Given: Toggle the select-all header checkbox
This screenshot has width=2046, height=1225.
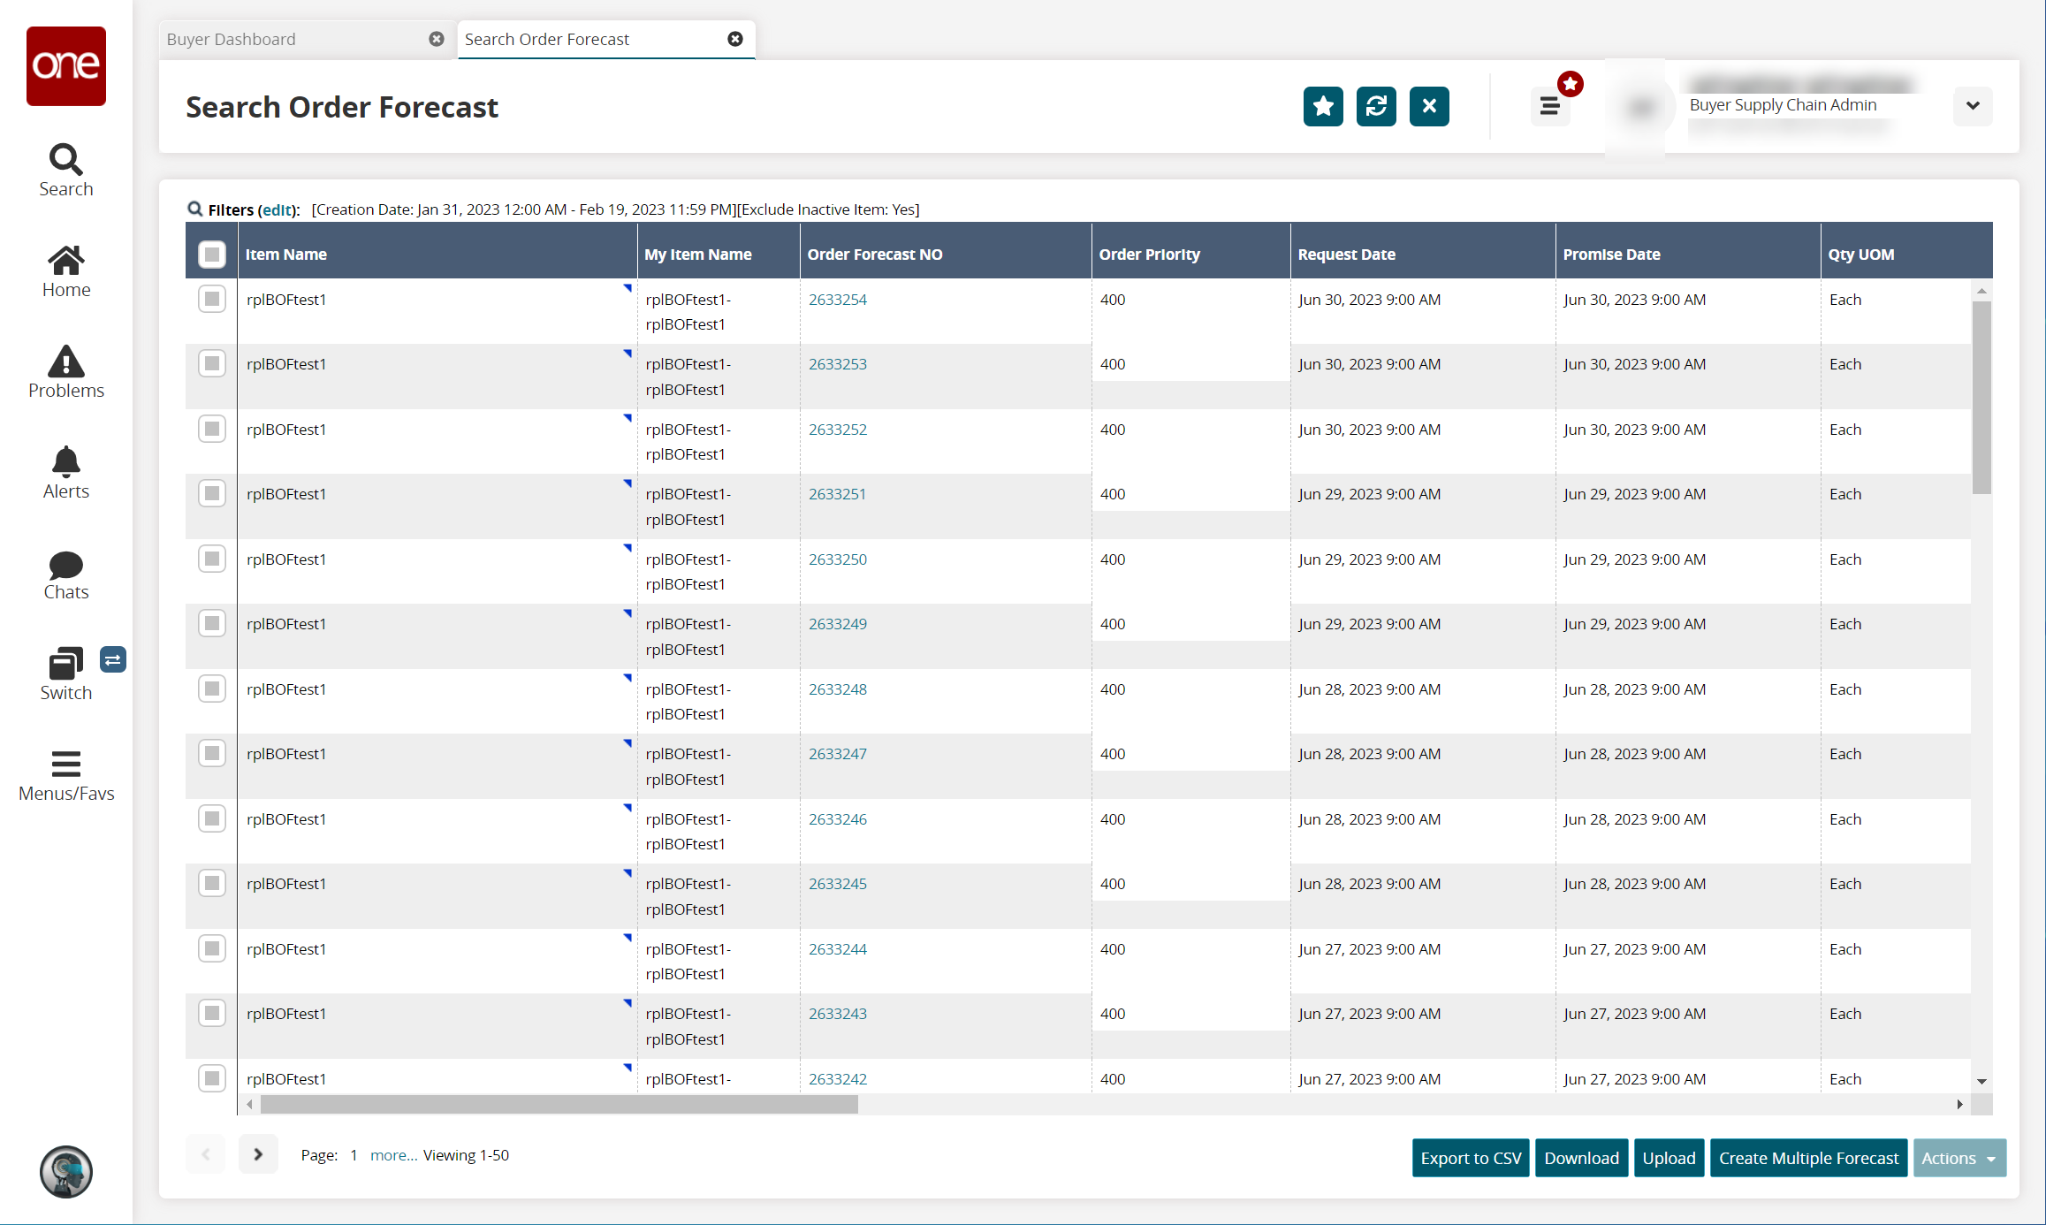Looking at the screenshot, I should coord(212,255).
